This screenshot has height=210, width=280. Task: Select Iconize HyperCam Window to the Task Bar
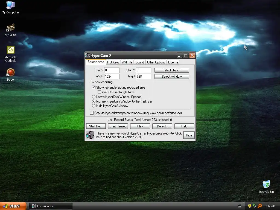click(x=94, y=101)
